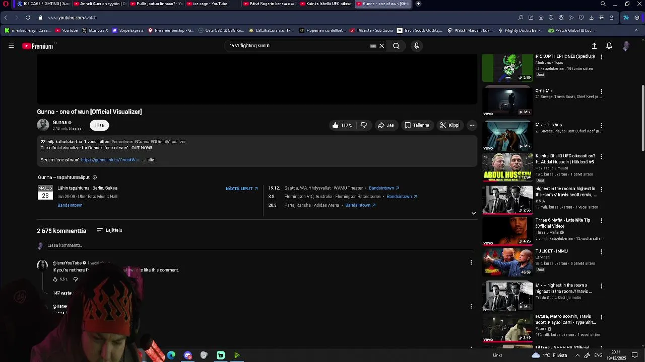645x362 pixels.
Task: Open Lajittelu comment sort menu
Action: 109,230
